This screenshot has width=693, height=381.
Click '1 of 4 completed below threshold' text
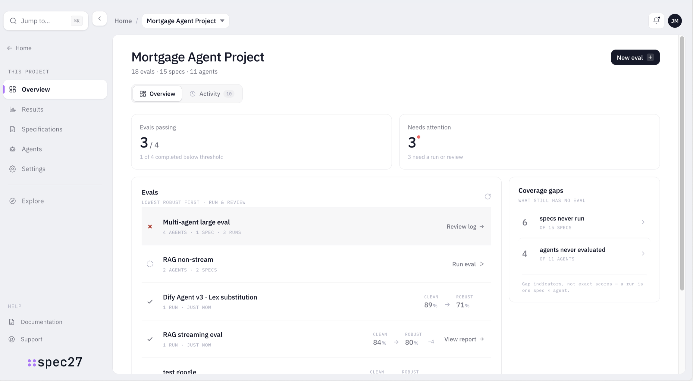[x=182, y=157]
